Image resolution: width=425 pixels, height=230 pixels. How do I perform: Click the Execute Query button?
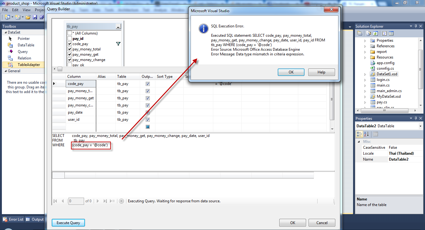click(68, 223)
